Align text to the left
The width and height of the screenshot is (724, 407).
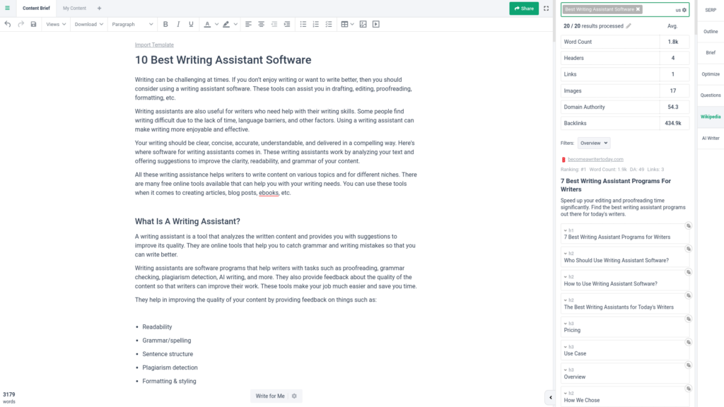click(248, 24)
